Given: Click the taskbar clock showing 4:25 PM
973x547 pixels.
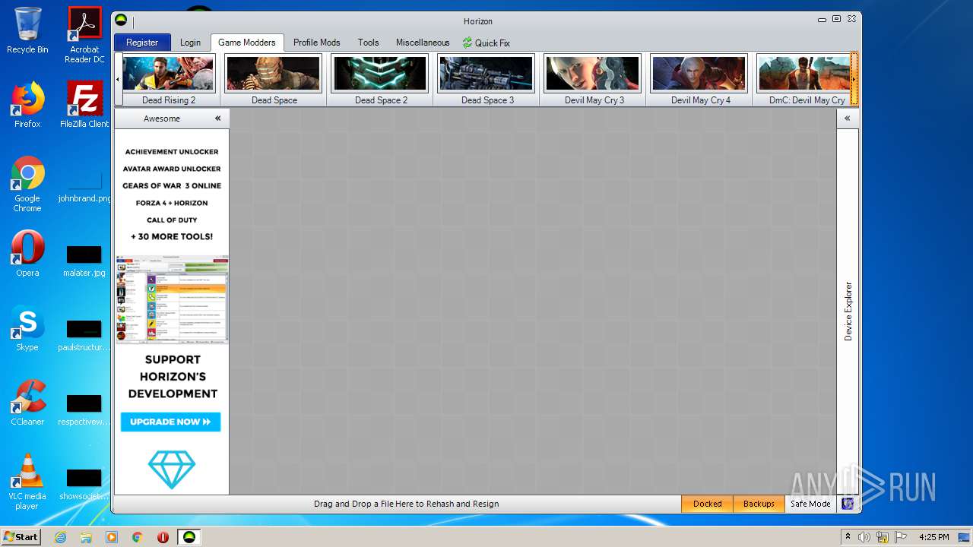Looking at the screenshot, I should tap(934, 537).
